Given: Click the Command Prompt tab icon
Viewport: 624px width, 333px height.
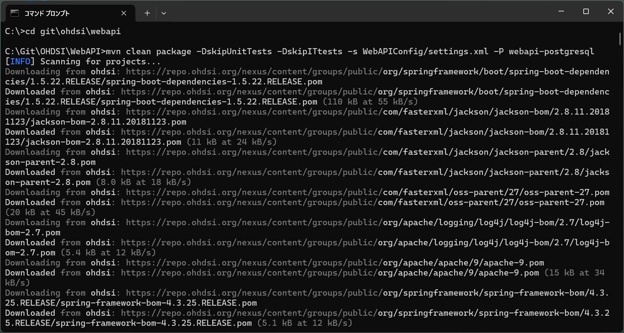Looking at the screenshot, I should (x=14, y=13).
